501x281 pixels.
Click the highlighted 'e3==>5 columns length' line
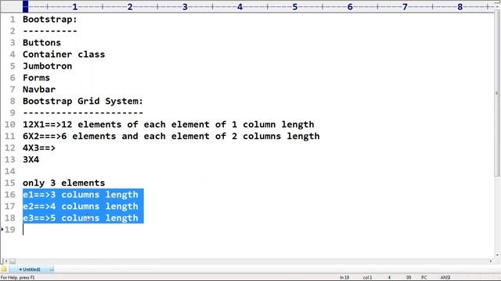81,218
